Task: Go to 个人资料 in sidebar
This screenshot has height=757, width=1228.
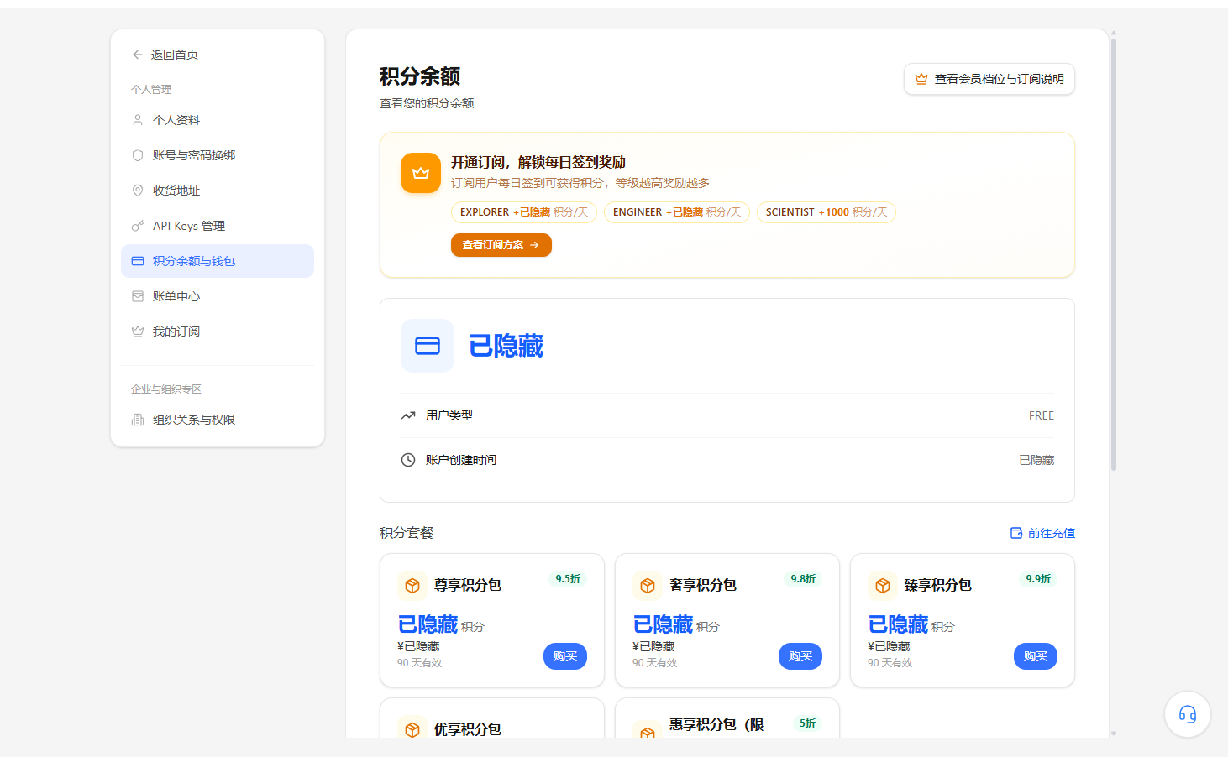Action: 218,120
